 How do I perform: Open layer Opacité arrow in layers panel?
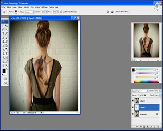click(x=160, y=91)
